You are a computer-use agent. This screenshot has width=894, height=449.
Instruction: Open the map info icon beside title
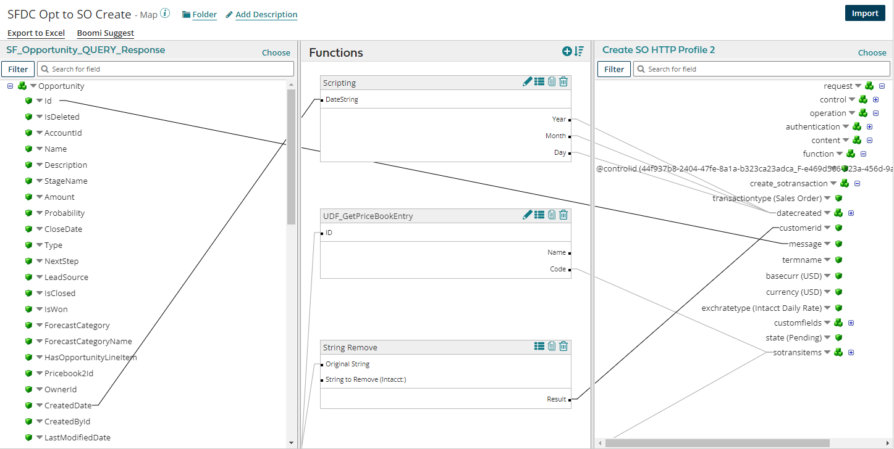point(165,14)
